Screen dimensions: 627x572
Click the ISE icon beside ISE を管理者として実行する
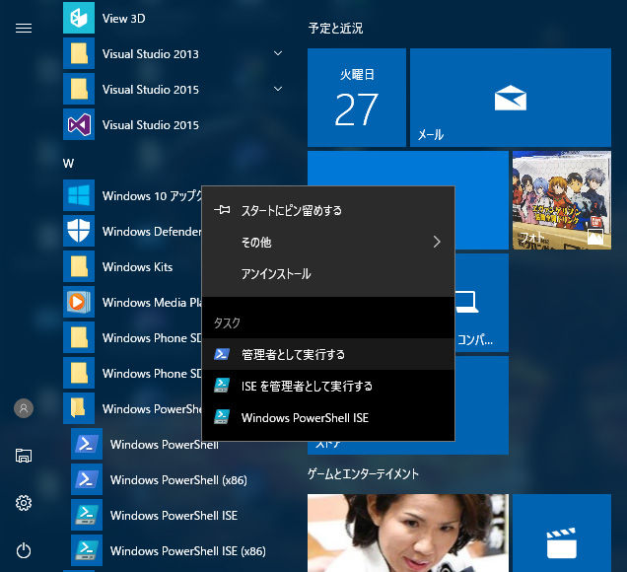point(222,386)
